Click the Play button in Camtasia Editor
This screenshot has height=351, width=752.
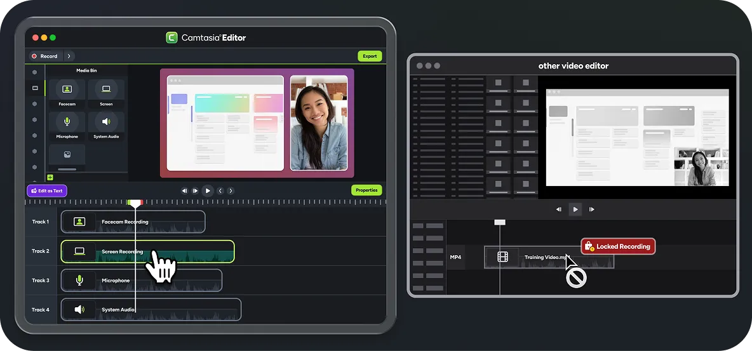[x=208, y=190]
